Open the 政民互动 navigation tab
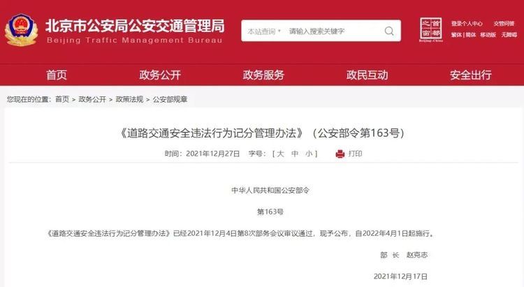Screen dimensions: 524x287 tap(367, 75)
